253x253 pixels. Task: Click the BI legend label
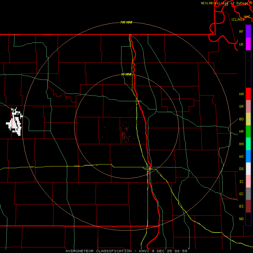(241, 206)
